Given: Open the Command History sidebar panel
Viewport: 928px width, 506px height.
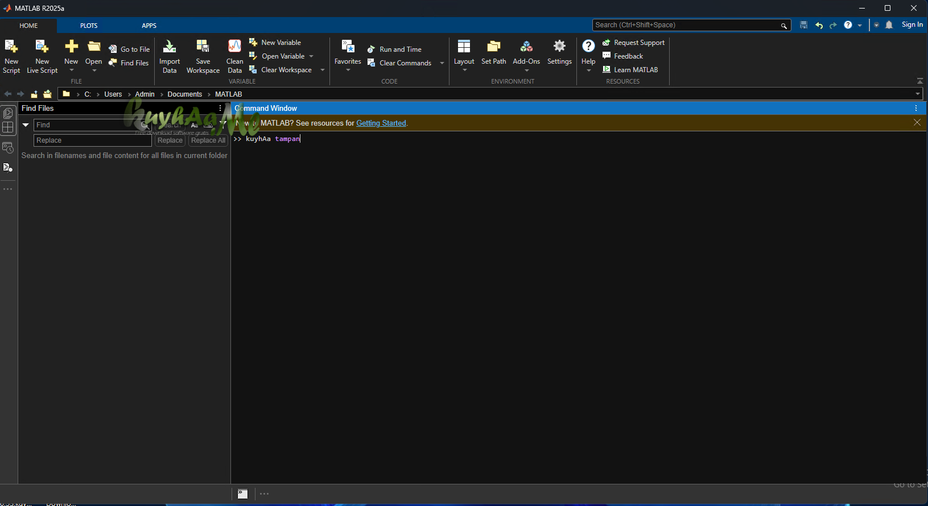Looking at the screenshot, I should pos(8,148).
